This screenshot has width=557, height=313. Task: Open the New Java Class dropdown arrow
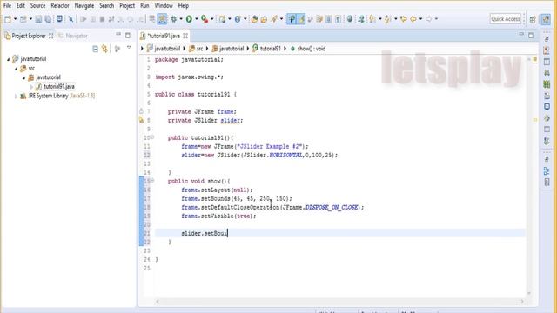245,19
